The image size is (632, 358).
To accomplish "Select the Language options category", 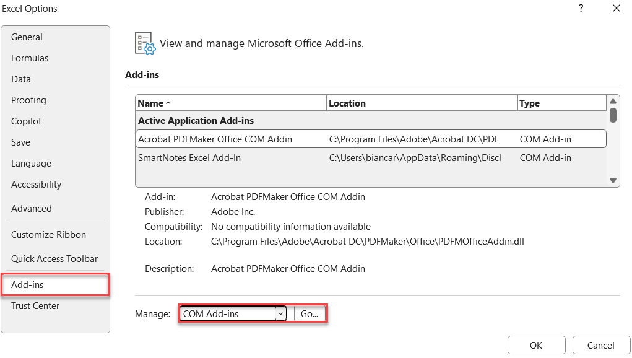I will click(x=30, y=163).
